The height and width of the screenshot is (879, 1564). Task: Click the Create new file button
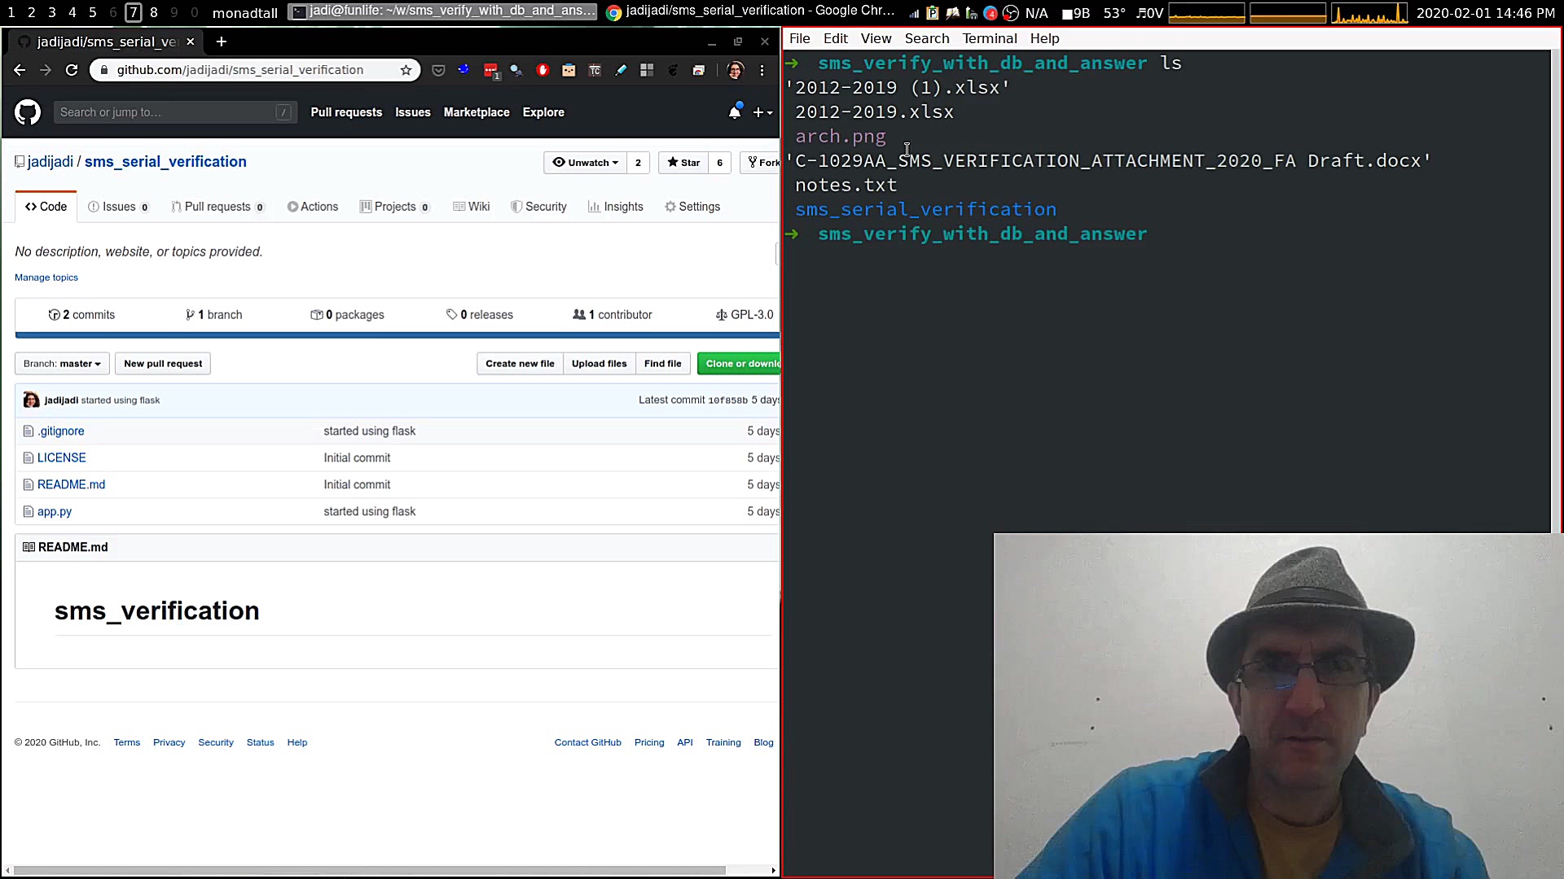[520, 364]
